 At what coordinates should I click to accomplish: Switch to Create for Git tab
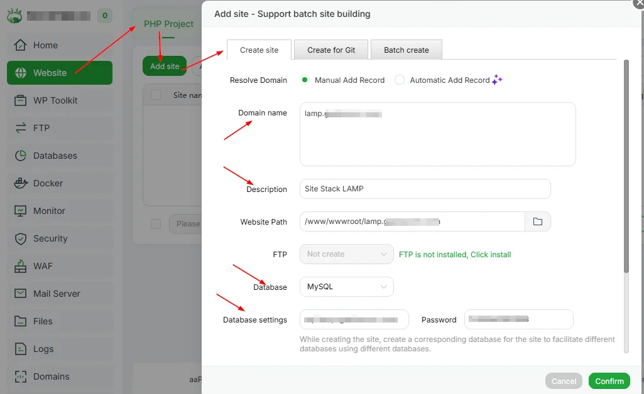[x=331, y=50]
